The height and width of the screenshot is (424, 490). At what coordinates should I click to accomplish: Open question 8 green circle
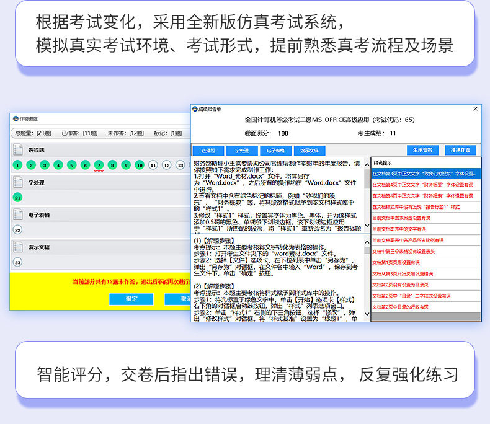point(112,165)
